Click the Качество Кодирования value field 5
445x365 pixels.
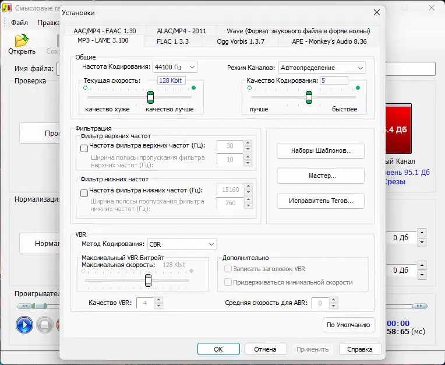334,80
